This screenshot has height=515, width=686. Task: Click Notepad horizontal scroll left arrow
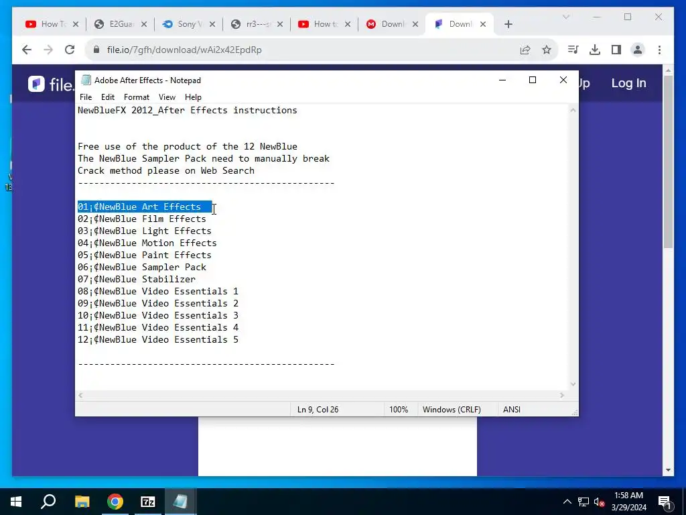coord(80,396)
